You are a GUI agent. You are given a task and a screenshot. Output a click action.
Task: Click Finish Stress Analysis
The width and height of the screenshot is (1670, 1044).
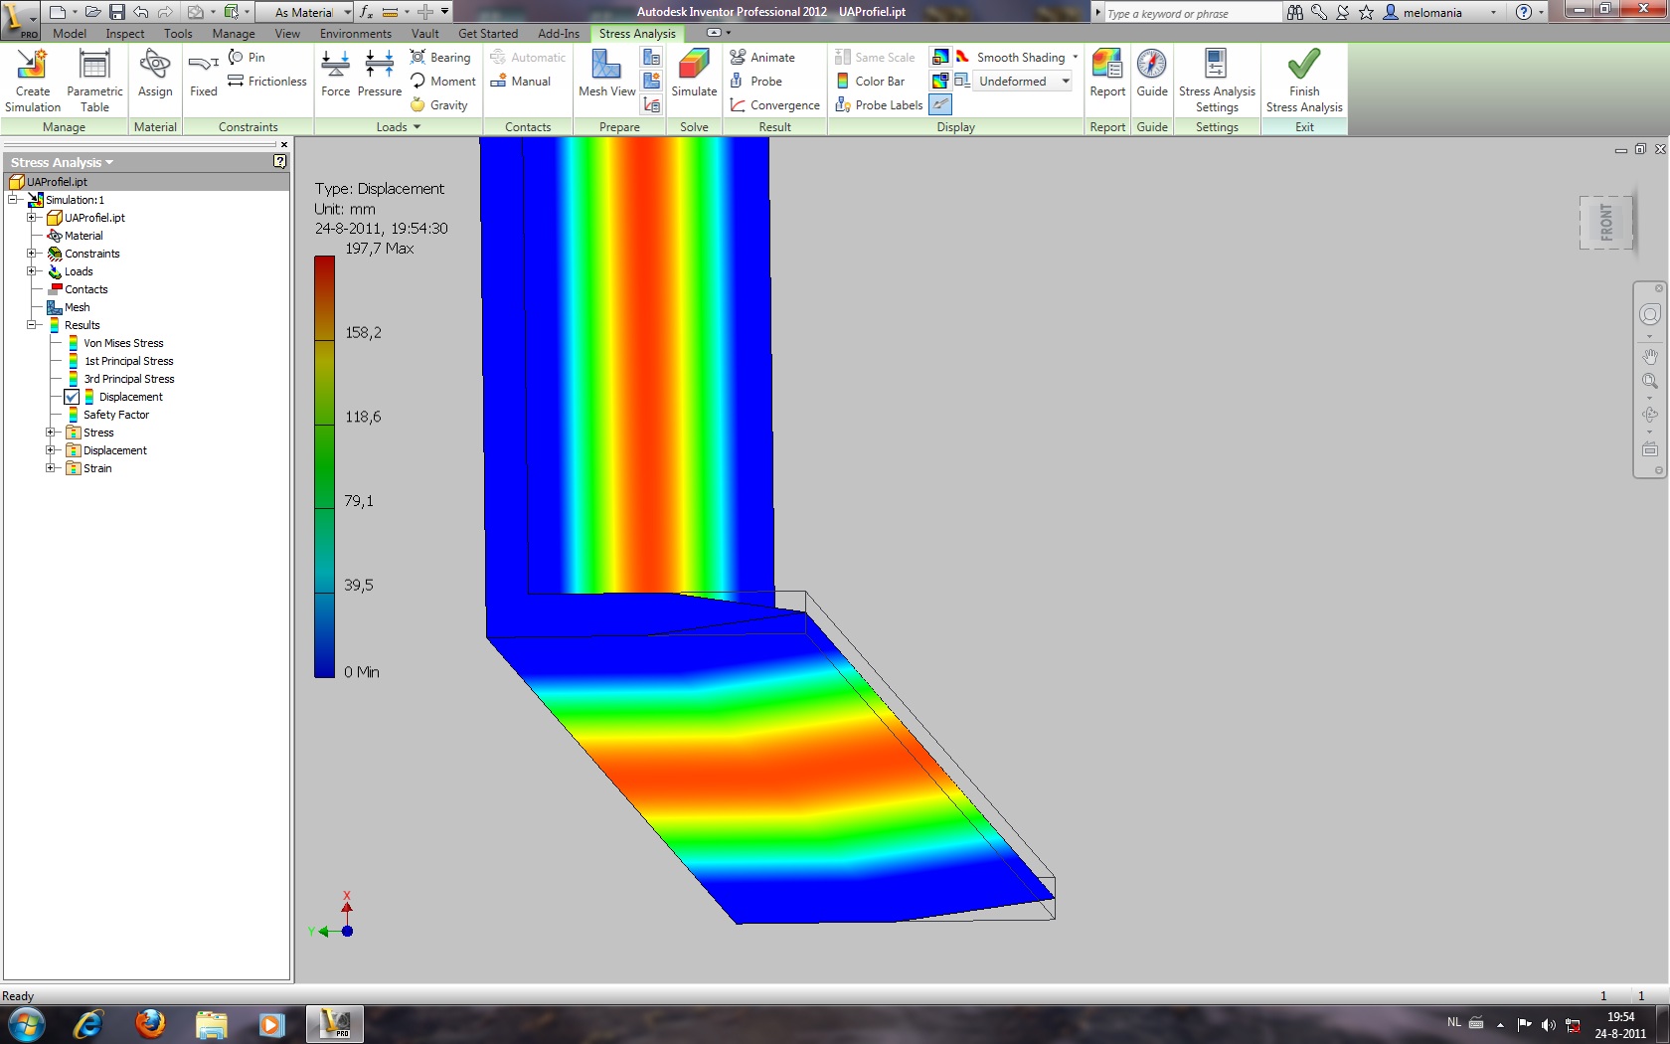1304,81
